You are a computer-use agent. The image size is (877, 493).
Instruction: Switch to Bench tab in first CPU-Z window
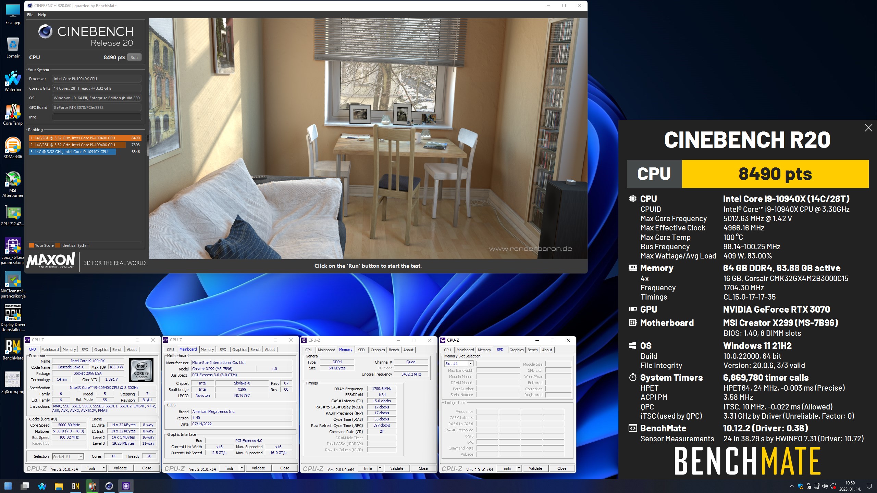pyautogui.click(x=117, y=350)
